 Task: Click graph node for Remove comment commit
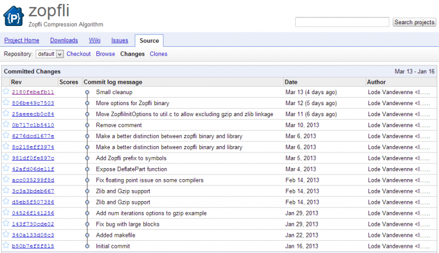tap(87, 125)
